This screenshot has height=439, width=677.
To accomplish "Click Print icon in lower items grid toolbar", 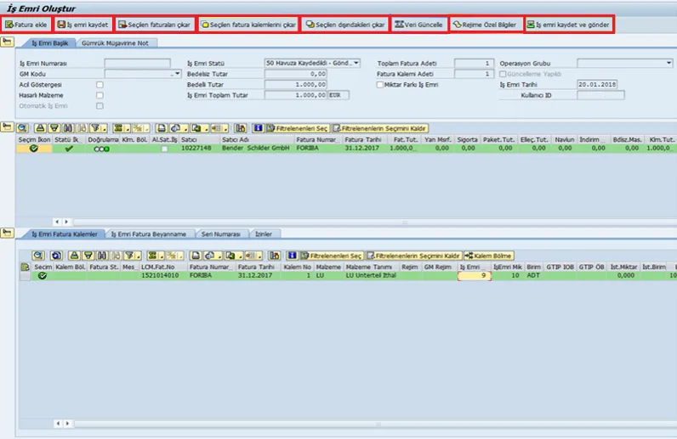I will [195, 256].
